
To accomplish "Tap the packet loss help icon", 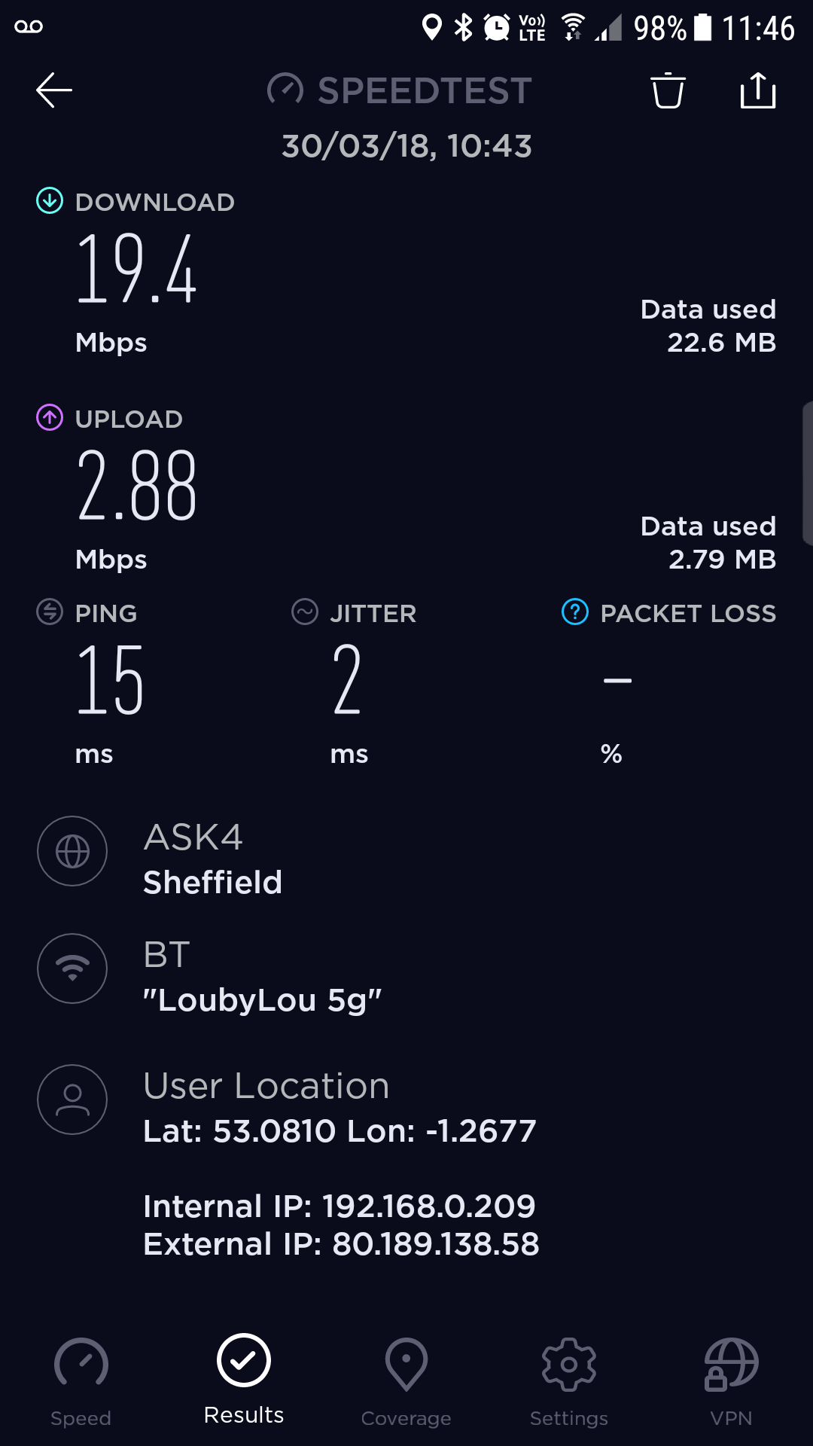I will tap(575, 612).
